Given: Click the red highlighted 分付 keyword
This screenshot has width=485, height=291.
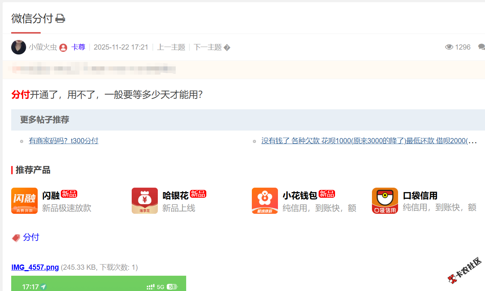Looking at the screenshot, I should 21,95.
